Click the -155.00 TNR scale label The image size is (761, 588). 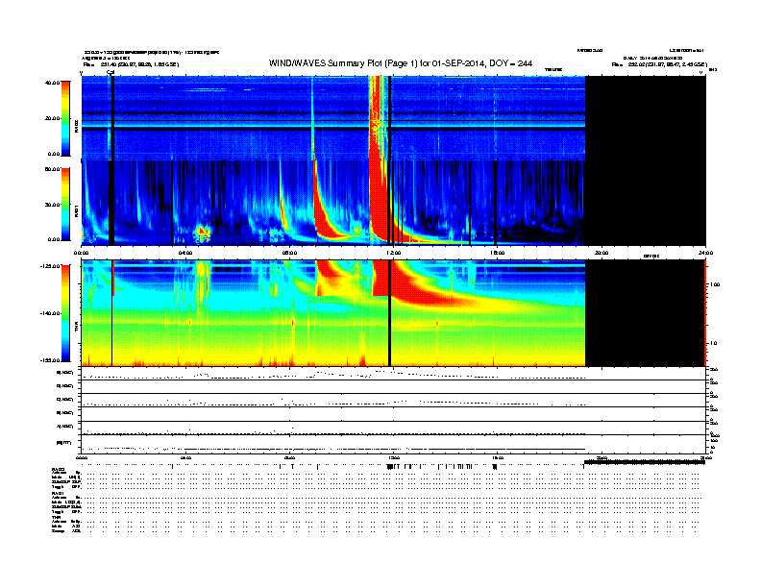click(x=51, y=360)
